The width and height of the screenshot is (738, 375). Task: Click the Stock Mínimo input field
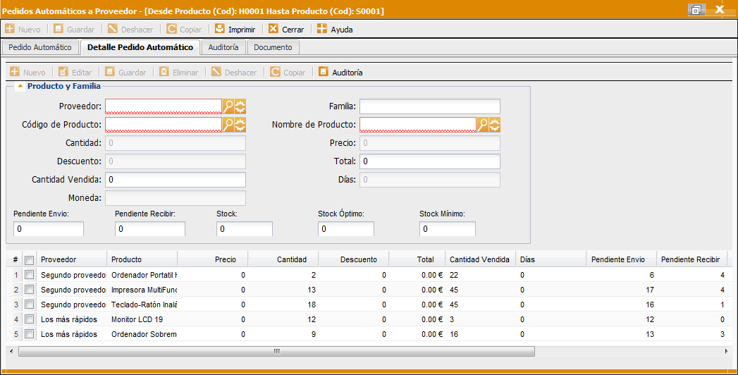click(447, 228)
